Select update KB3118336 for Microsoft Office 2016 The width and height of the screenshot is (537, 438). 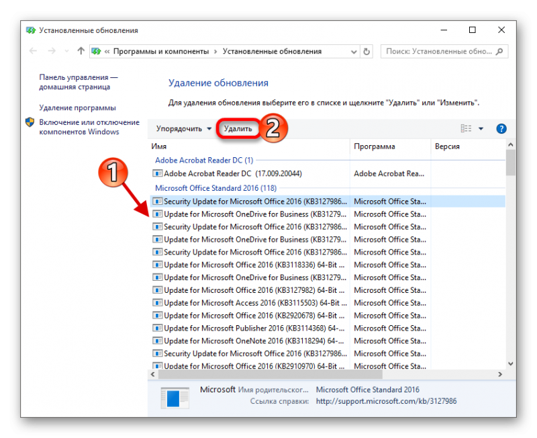(x=328, y=265)
